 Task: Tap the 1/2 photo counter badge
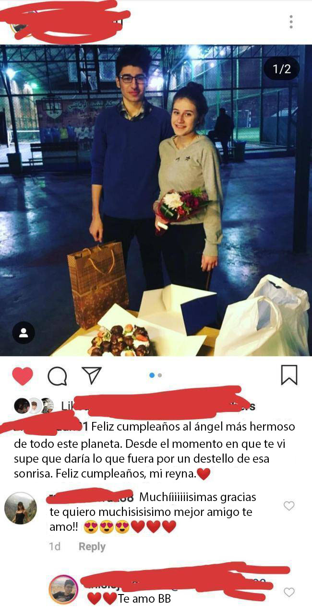click(x=282, y=69)
